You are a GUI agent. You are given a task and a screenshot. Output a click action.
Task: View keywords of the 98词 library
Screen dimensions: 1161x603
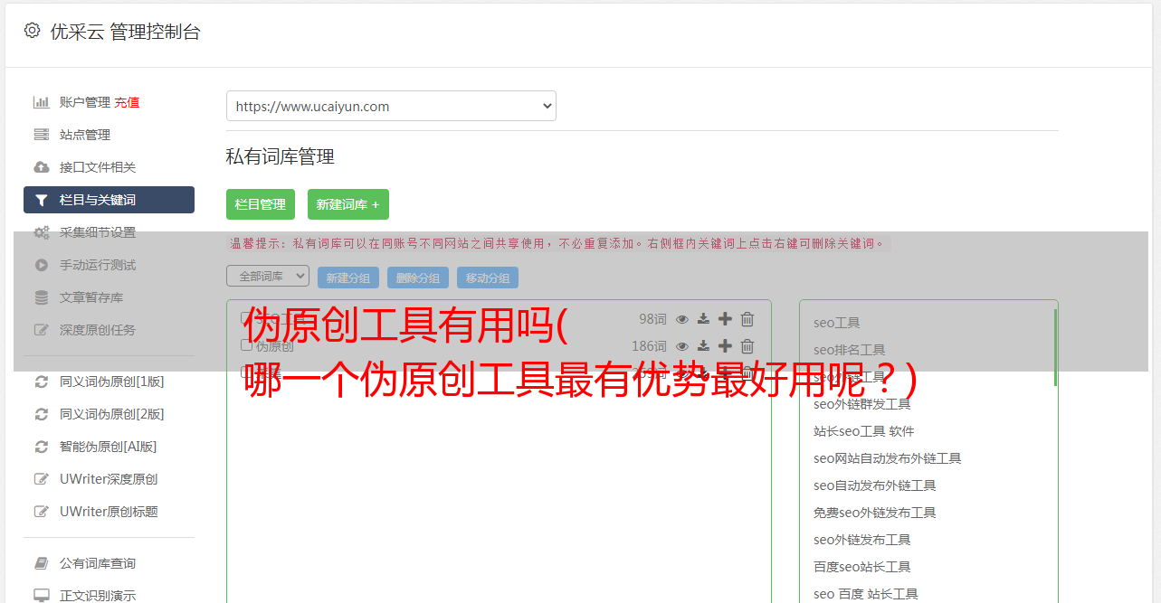682,319
